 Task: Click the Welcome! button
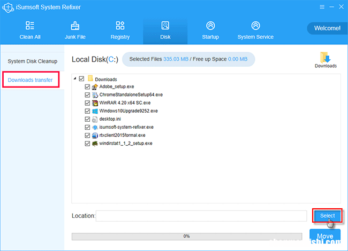point(327,28)
